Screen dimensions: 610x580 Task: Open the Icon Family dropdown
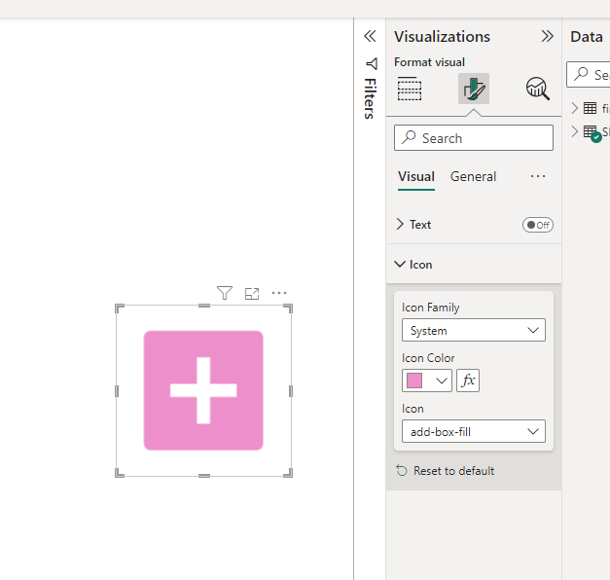(474, 331)
